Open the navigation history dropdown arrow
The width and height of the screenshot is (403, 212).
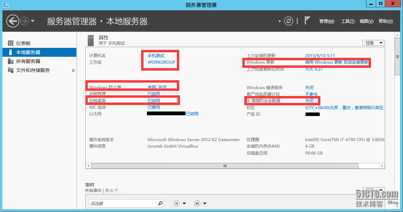coord(33,21)
